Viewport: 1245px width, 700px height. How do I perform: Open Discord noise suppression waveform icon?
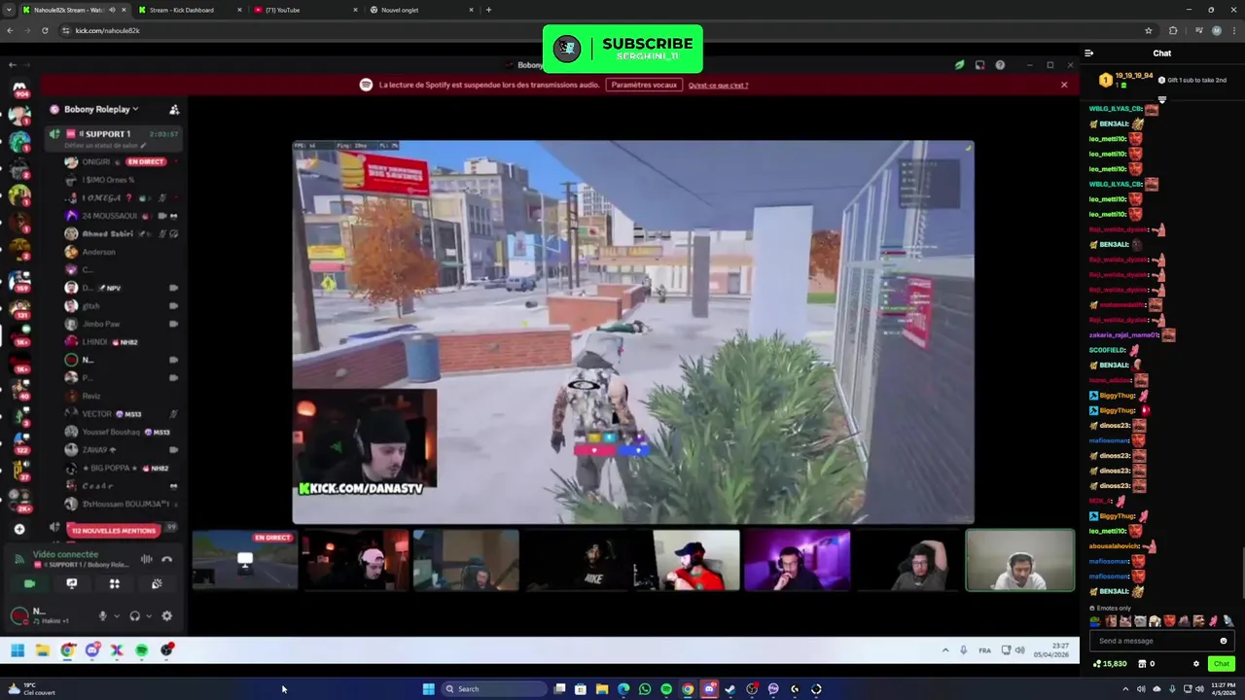[x=146, y=559]
